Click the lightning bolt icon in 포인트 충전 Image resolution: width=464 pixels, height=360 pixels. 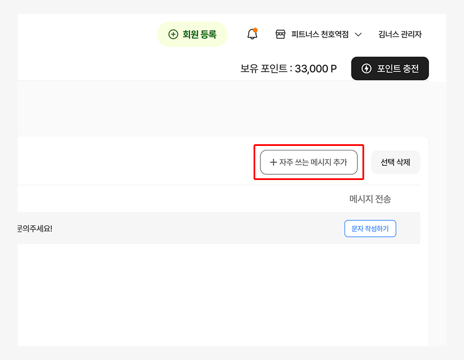click(x=366, y=69)
